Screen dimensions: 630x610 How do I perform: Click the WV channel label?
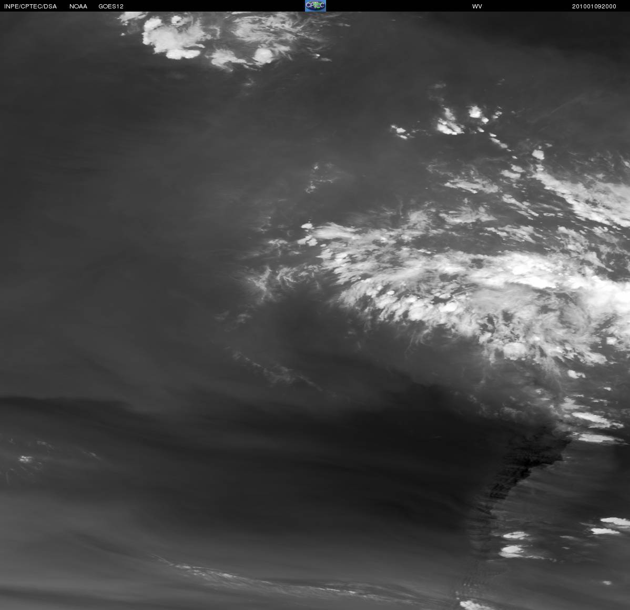tap(477, 6)
